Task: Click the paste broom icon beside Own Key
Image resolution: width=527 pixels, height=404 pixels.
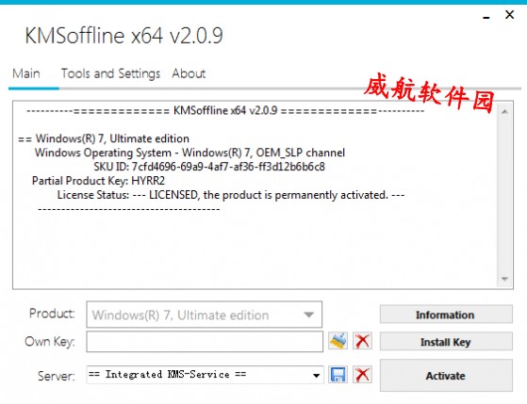Action: 338,341
